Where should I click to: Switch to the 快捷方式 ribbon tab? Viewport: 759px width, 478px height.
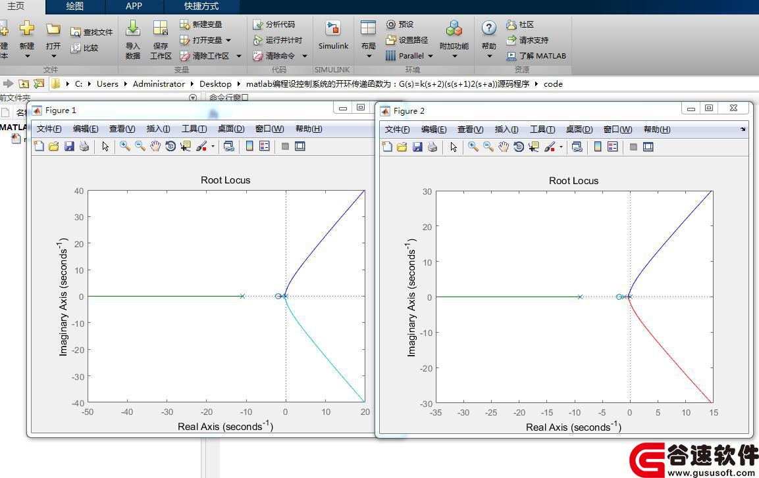click(x=201, y=7)
